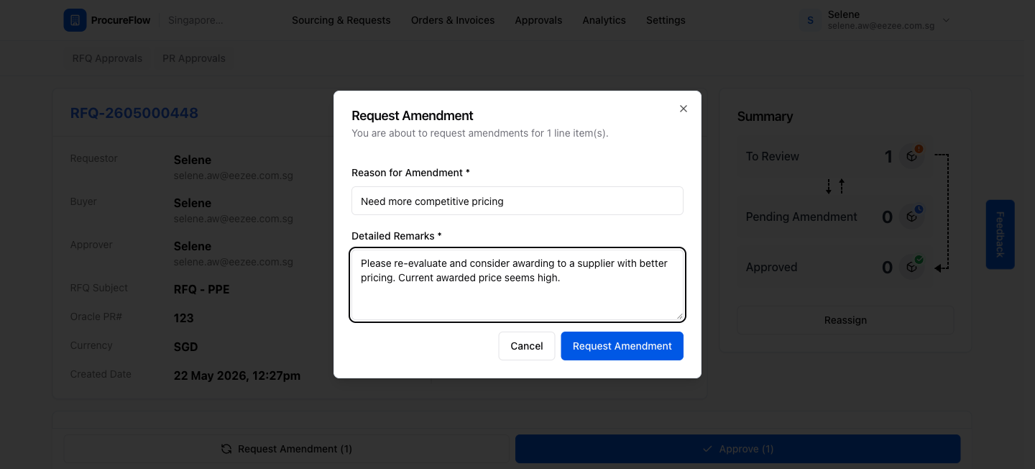
Task: Click the textarea resize handle in Detailed Remarks
Action: (679, 316)
